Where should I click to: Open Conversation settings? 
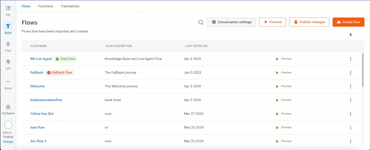[231, 22]
